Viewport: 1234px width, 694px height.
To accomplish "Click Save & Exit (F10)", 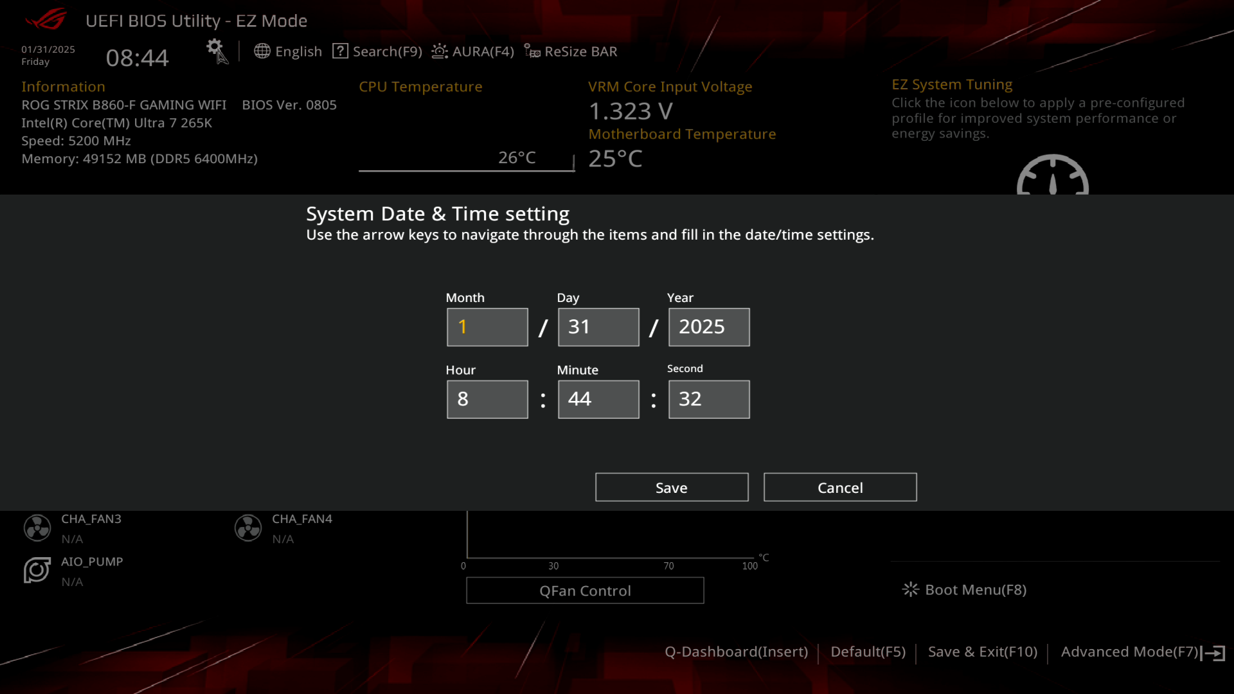I will click(x=982, y=652).
